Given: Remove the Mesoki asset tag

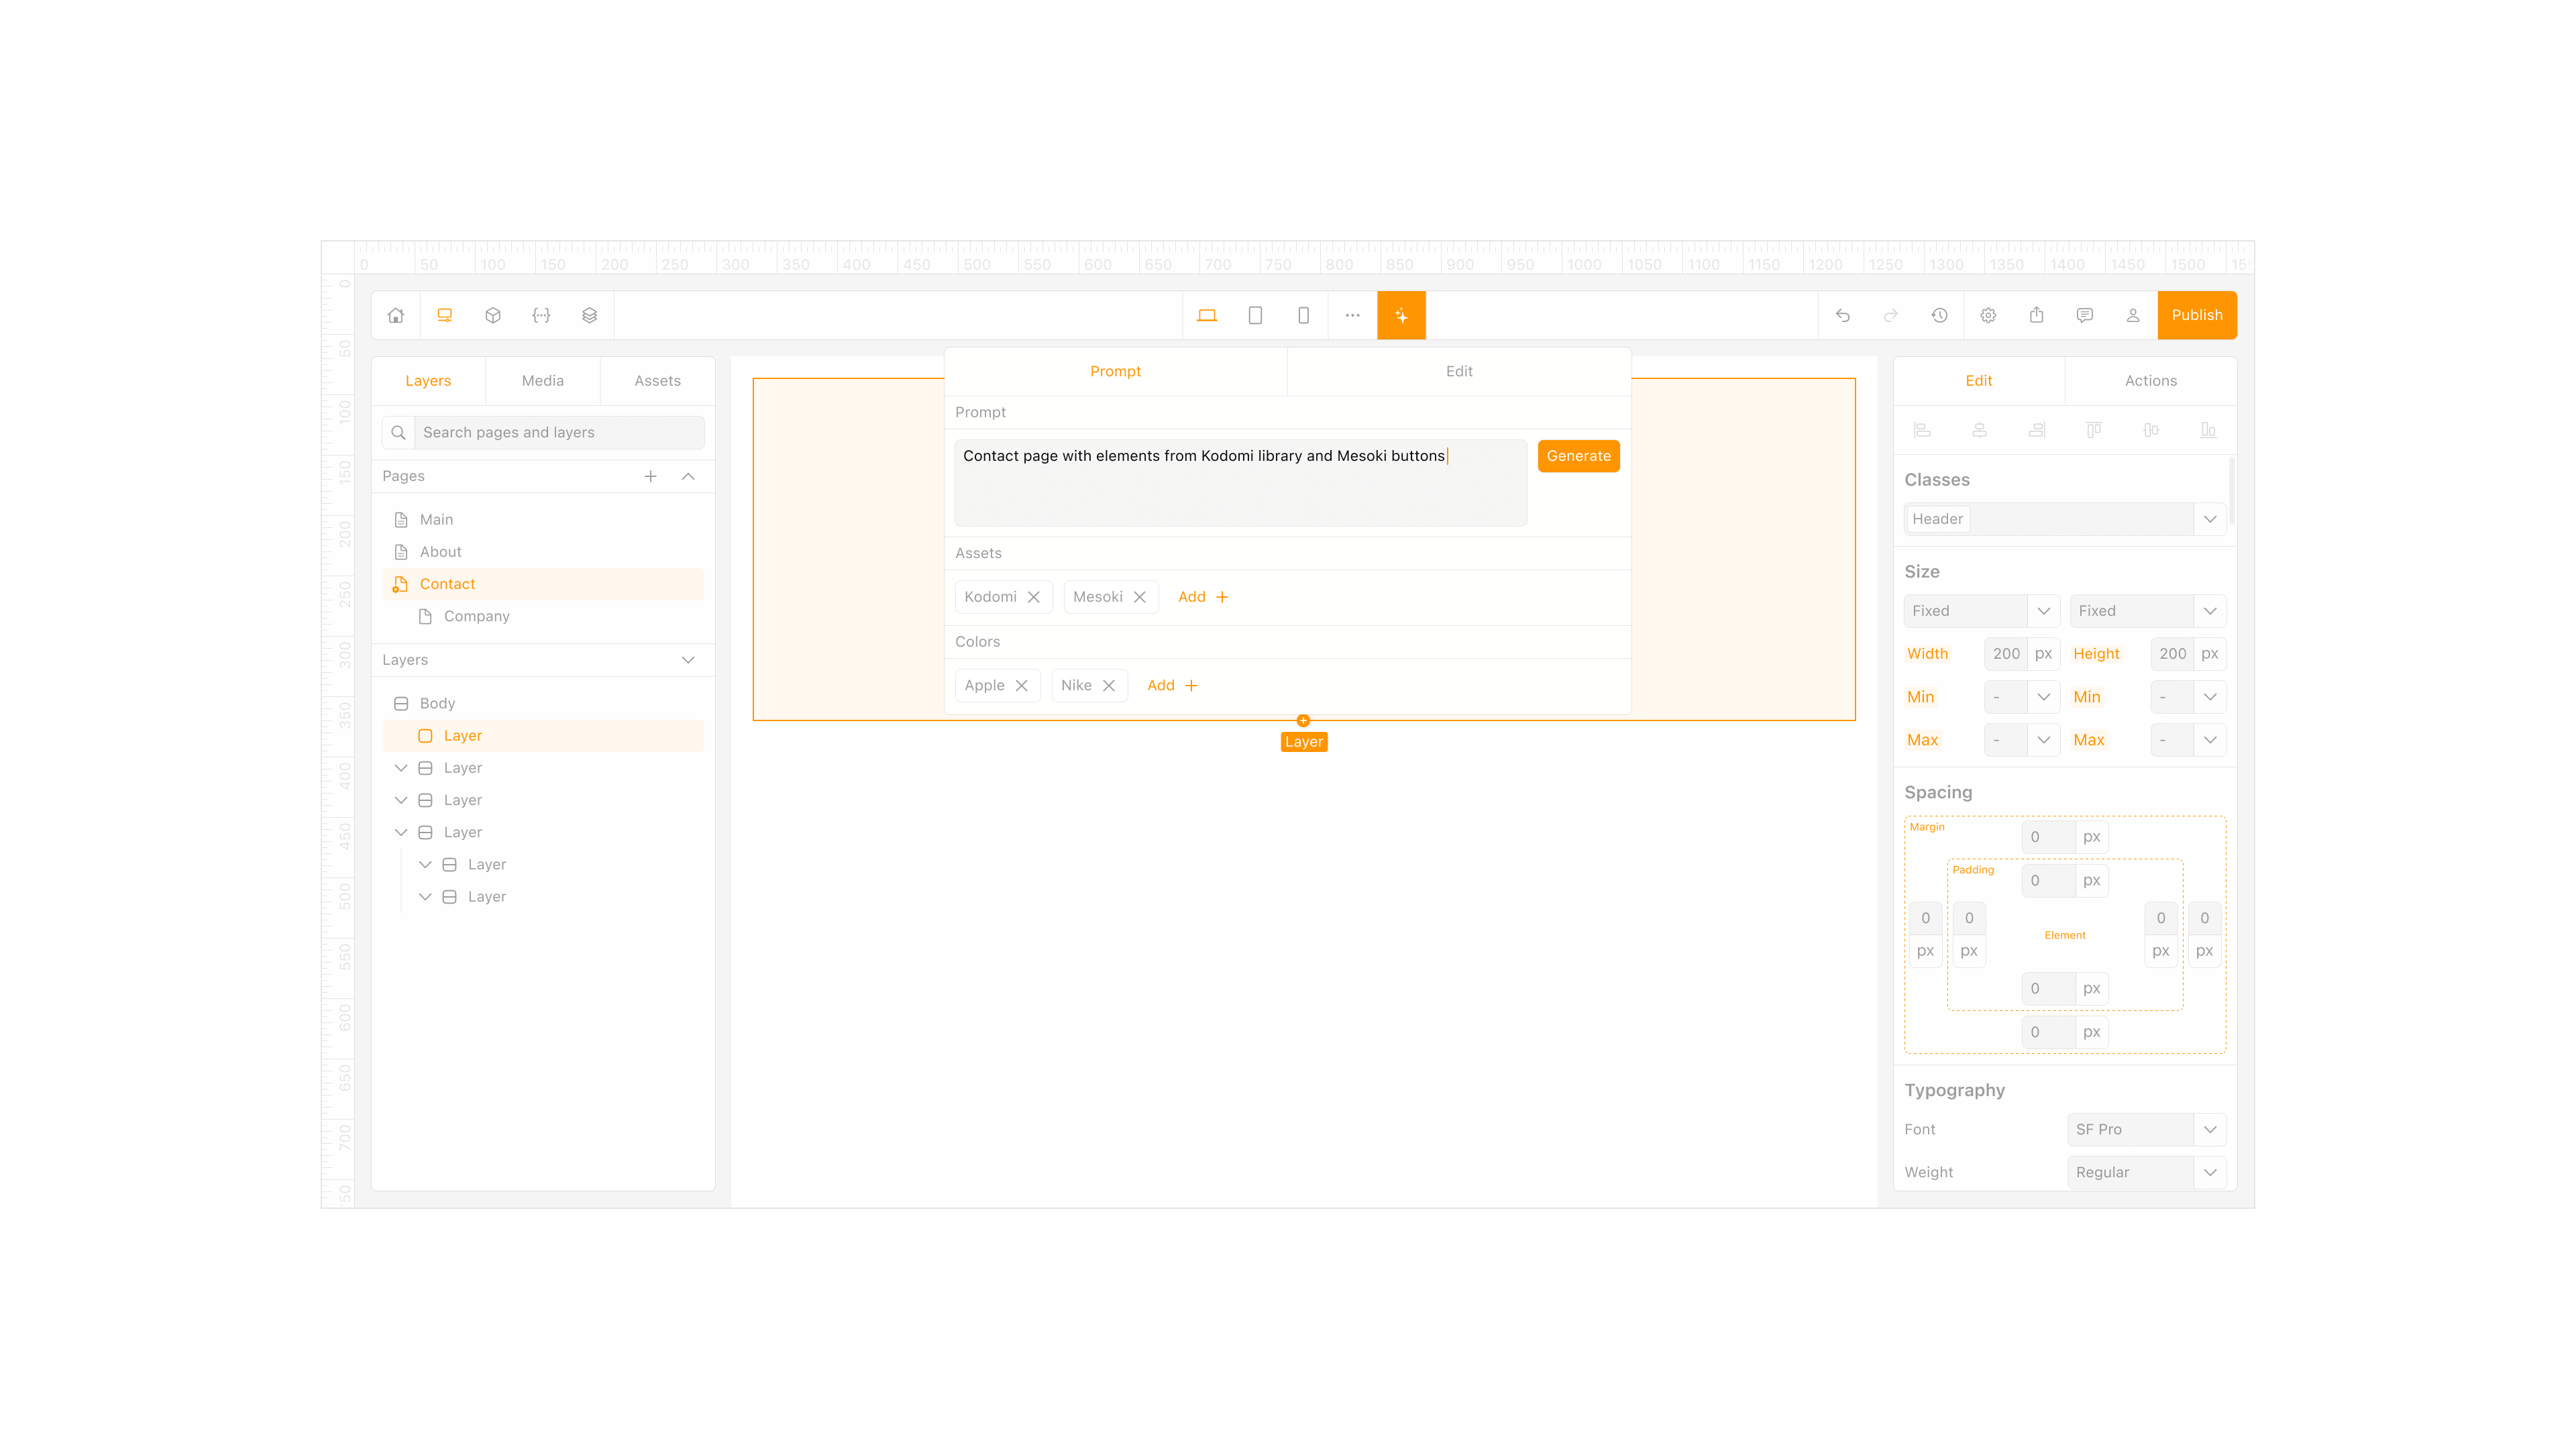Looking at the screenshot, I should 1140,597.
